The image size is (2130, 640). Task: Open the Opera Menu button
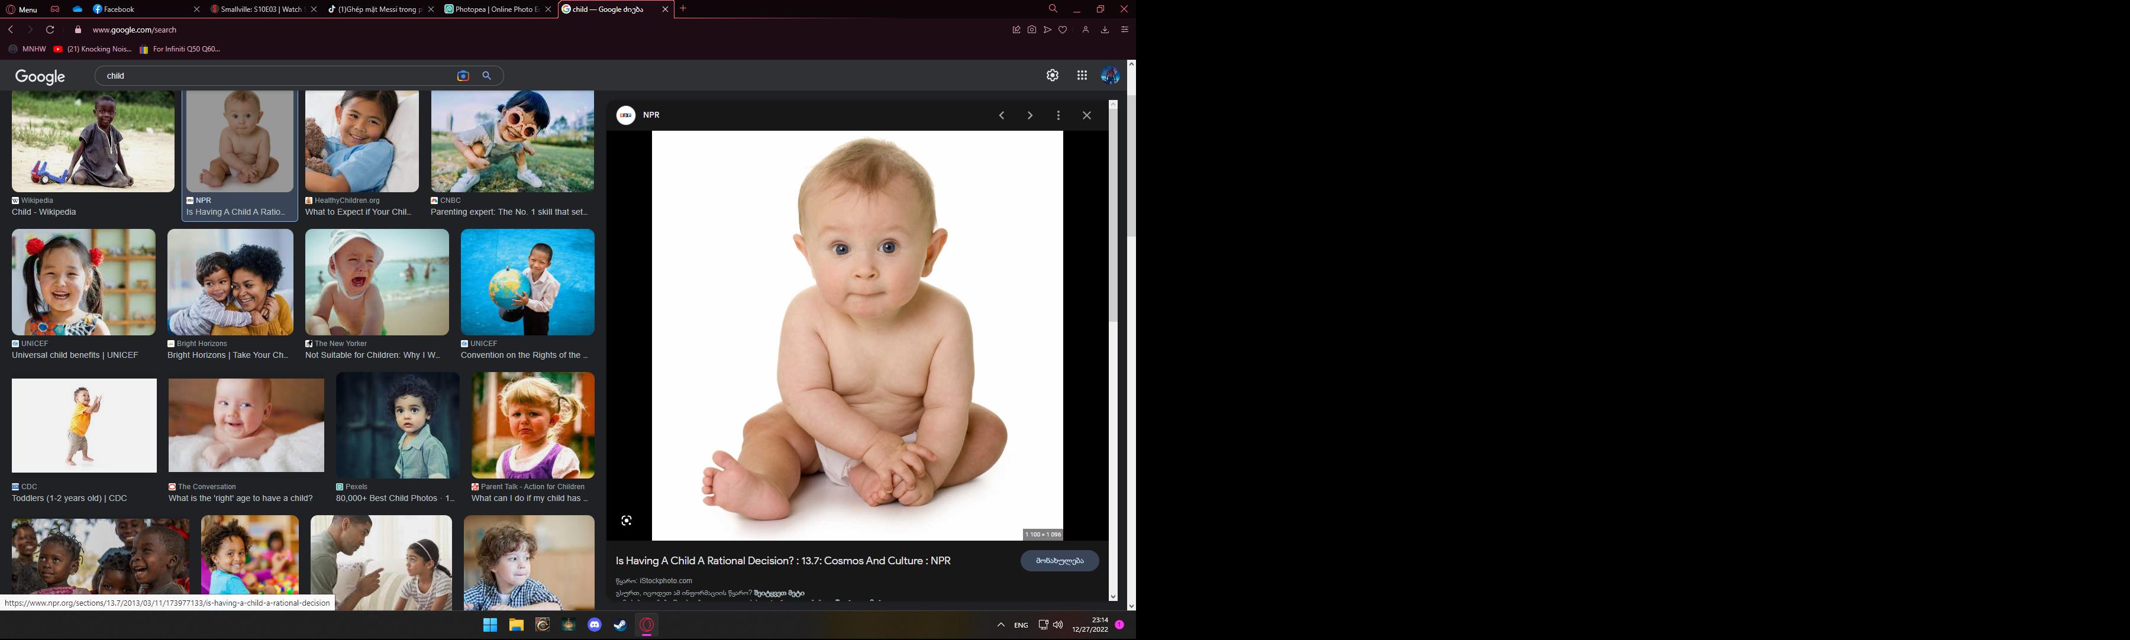pyautogui.click(x=22, y=10)
